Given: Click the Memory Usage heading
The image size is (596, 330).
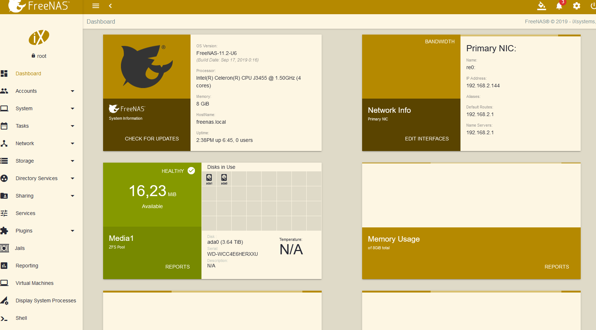Looking at the screenshot, I should [394, 239].
